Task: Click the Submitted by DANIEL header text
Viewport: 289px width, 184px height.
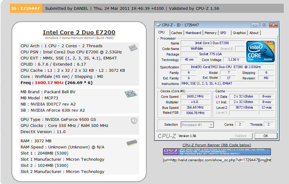Action: click(x=67, y=9)
